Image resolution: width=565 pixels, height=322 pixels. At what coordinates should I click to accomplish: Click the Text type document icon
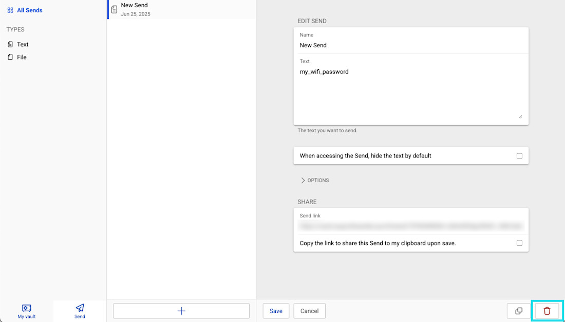10,45
